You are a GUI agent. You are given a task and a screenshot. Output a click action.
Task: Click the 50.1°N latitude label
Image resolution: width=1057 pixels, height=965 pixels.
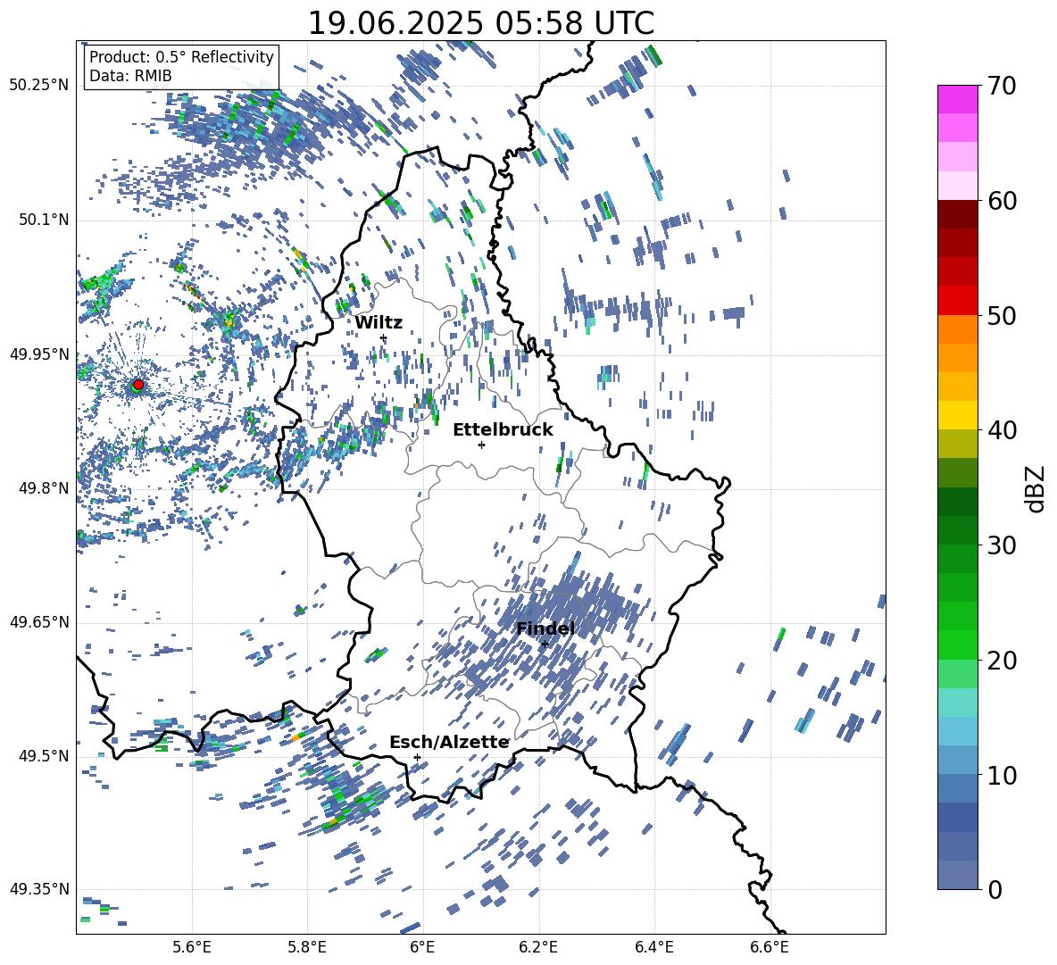[44, 220]
